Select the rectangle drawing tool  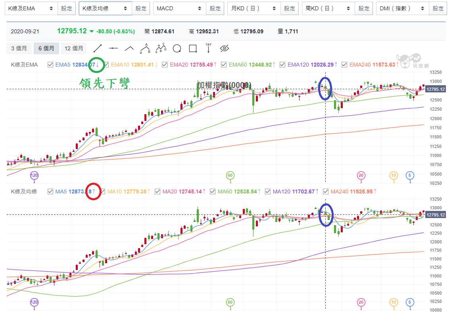[x=192, y=48]
